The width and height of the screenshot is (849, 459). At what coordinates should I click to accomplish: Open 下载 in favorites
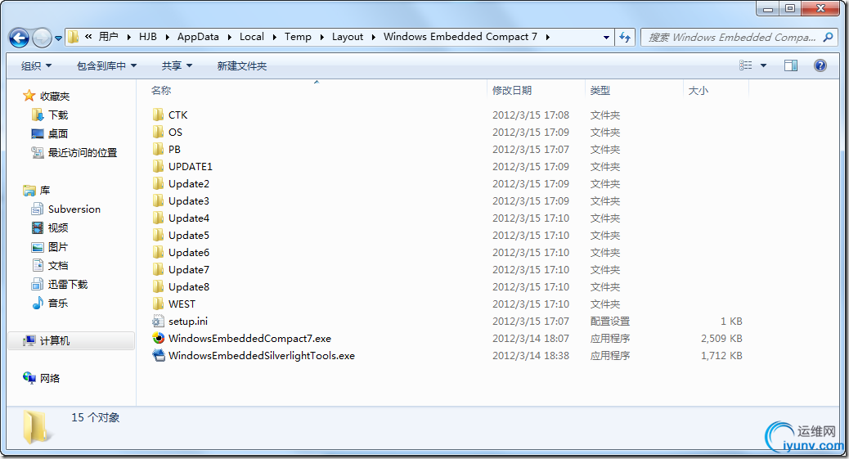[x=50, y=115]
